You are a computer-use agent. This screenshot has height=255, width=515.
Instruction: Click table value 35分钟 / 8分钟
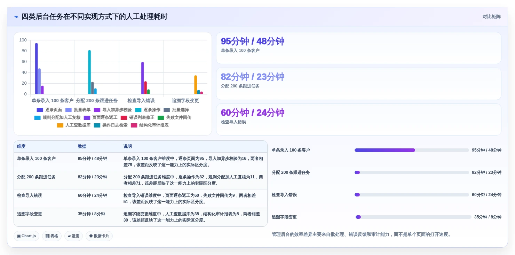(x=92, y=214)
